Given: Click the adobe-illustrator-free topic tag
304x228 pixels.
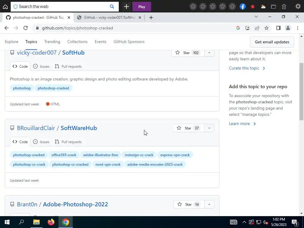Looking at the screenshot, I should pos(100,155).
